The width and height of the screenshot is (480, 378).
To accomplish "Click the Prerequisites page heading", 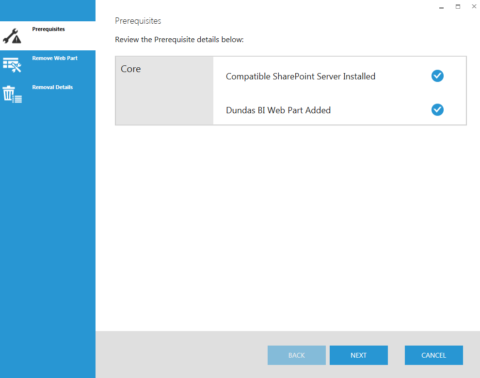I will tap(138, 21).
